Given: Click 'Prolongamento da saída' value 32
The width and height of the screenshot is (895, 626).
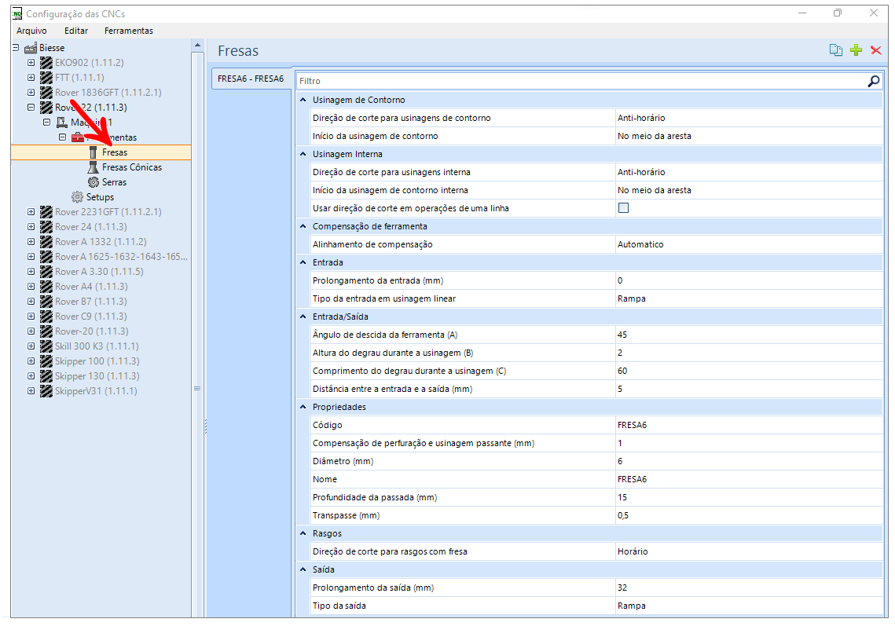Looking at the screenshot, I should (x=749, y=588).
